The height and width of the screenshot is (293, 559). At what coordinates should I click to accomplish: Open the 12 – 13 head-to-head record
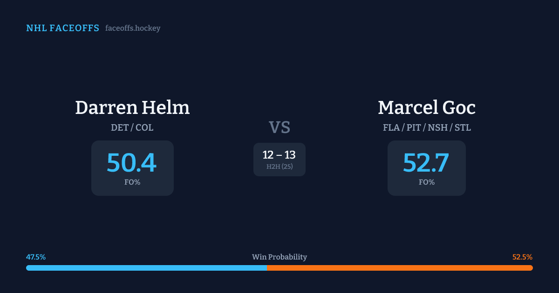279,155
